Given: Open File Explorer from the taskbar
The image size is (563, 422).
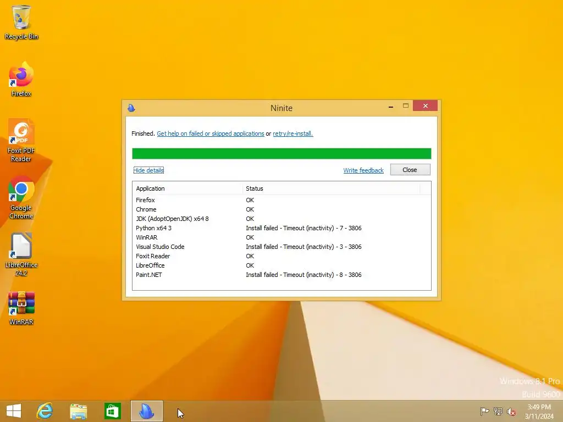Looking at the screenshot, I should (78, 411).
